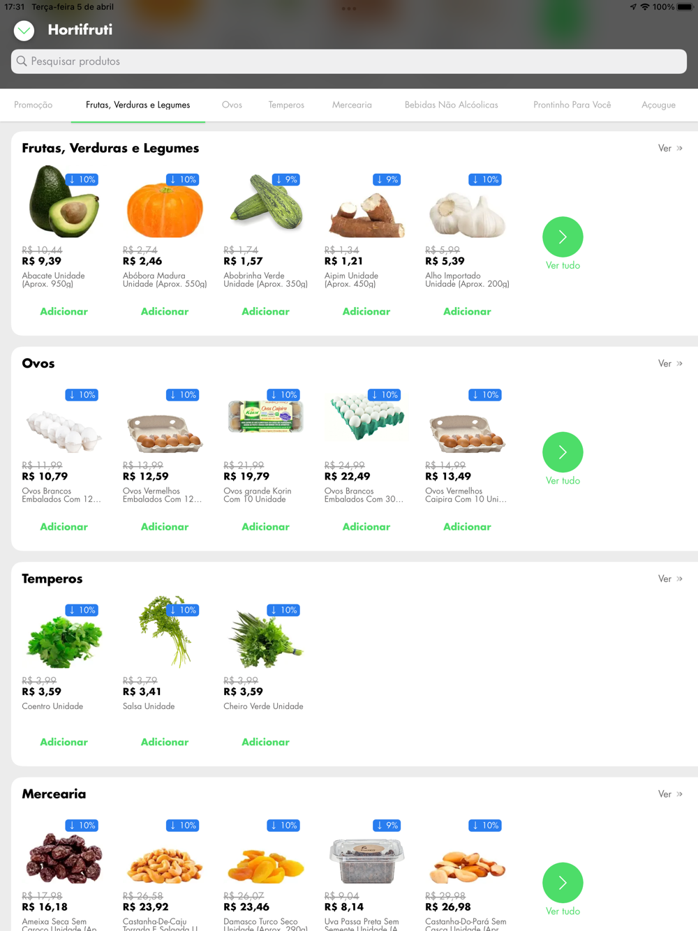The width and height of the screenshot is (698, 931).
Task: Tap green arrow circle in Frutas section
Action: tap(563, 237)
